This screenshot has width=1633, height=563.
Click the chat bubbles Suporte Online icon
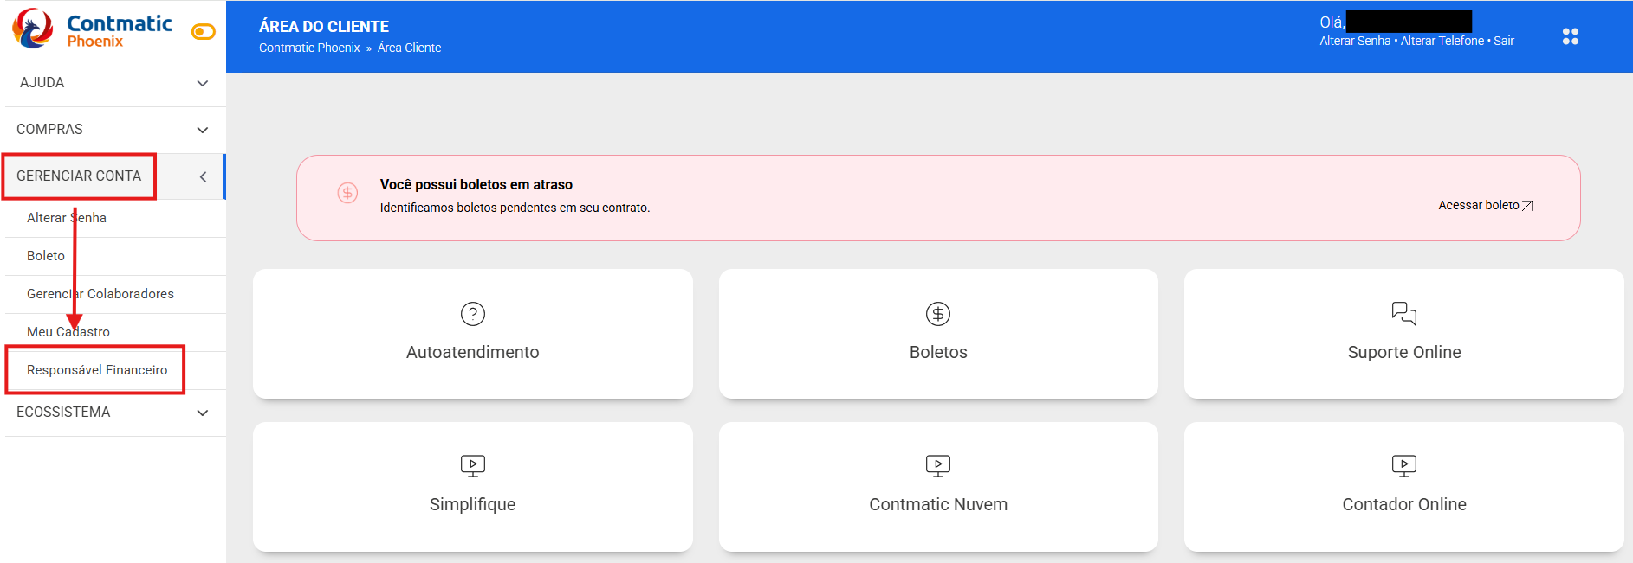(x=1404, y=313)
